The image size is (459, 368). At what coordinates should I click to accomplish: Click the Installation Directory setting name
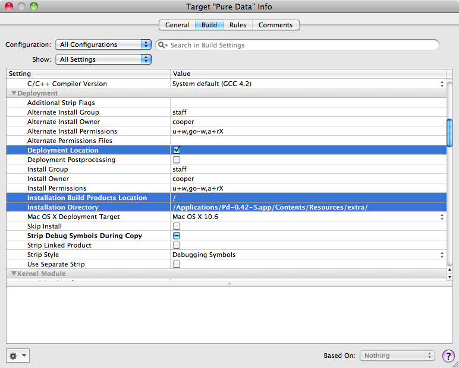(x=63, y=207)
